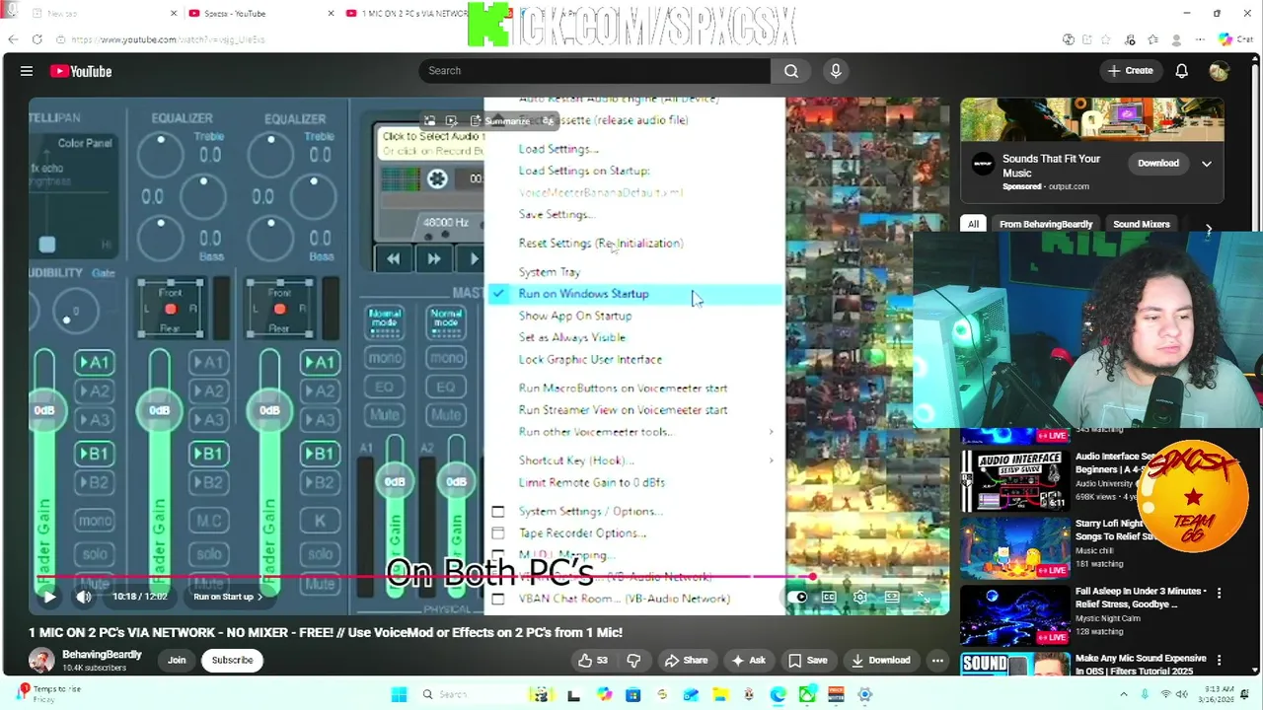Click the search magnifier button
Screen dimensions: 1263x710
(x=791, y=71)
